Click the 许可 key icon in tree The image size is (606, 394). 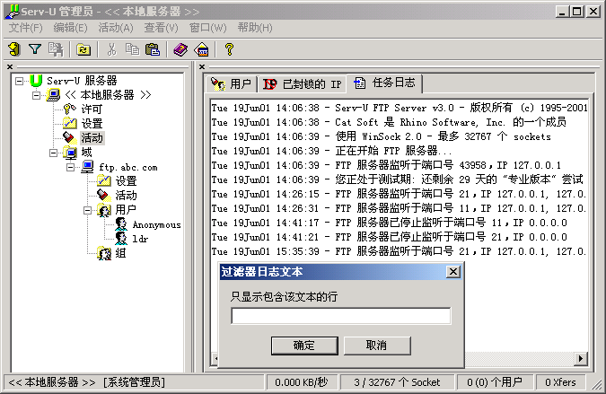(x=69, y=109)
